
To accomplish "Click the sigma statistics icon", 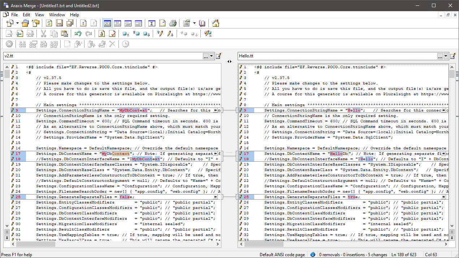I will [x=152, y=23].
